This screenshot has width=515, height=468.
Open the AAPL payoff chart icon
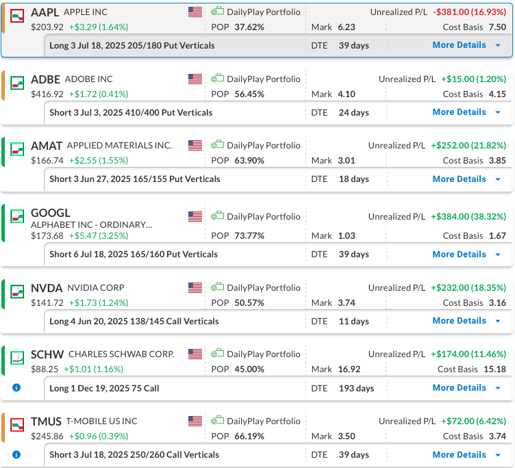[17, 16]
